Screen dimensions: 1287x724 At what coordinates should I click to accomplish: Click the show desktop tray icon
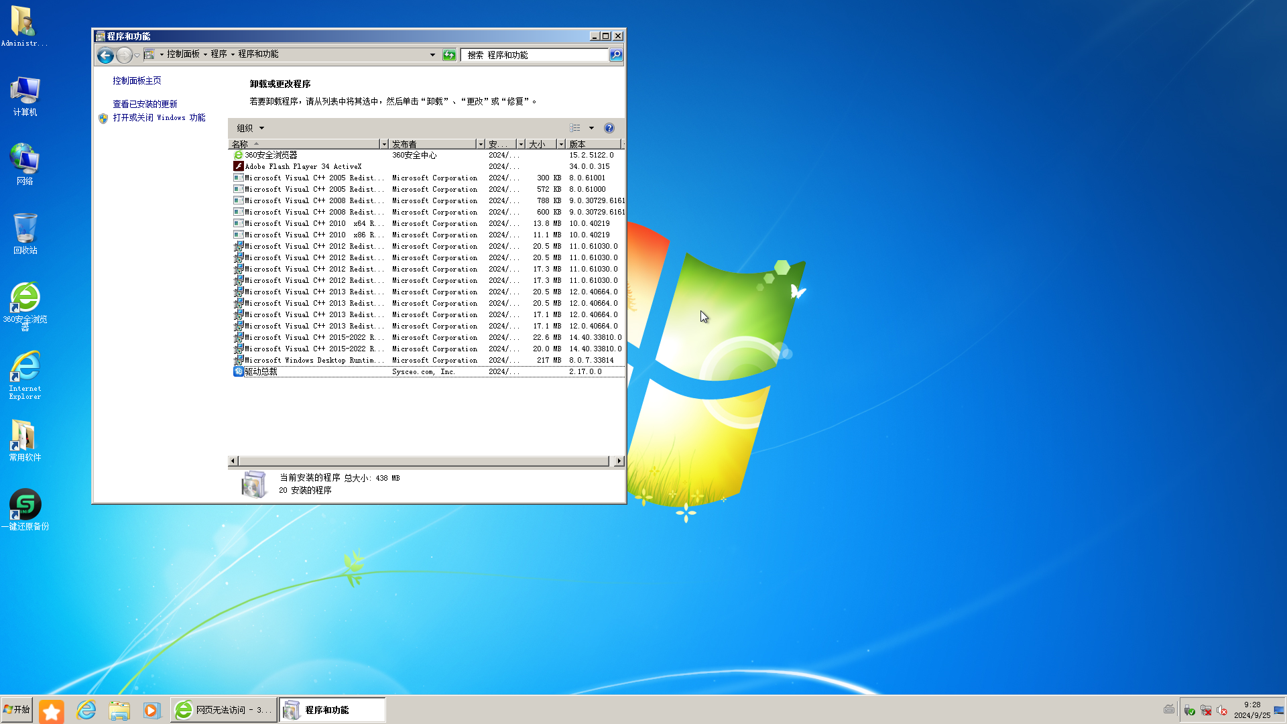[x=1279, y=710]
